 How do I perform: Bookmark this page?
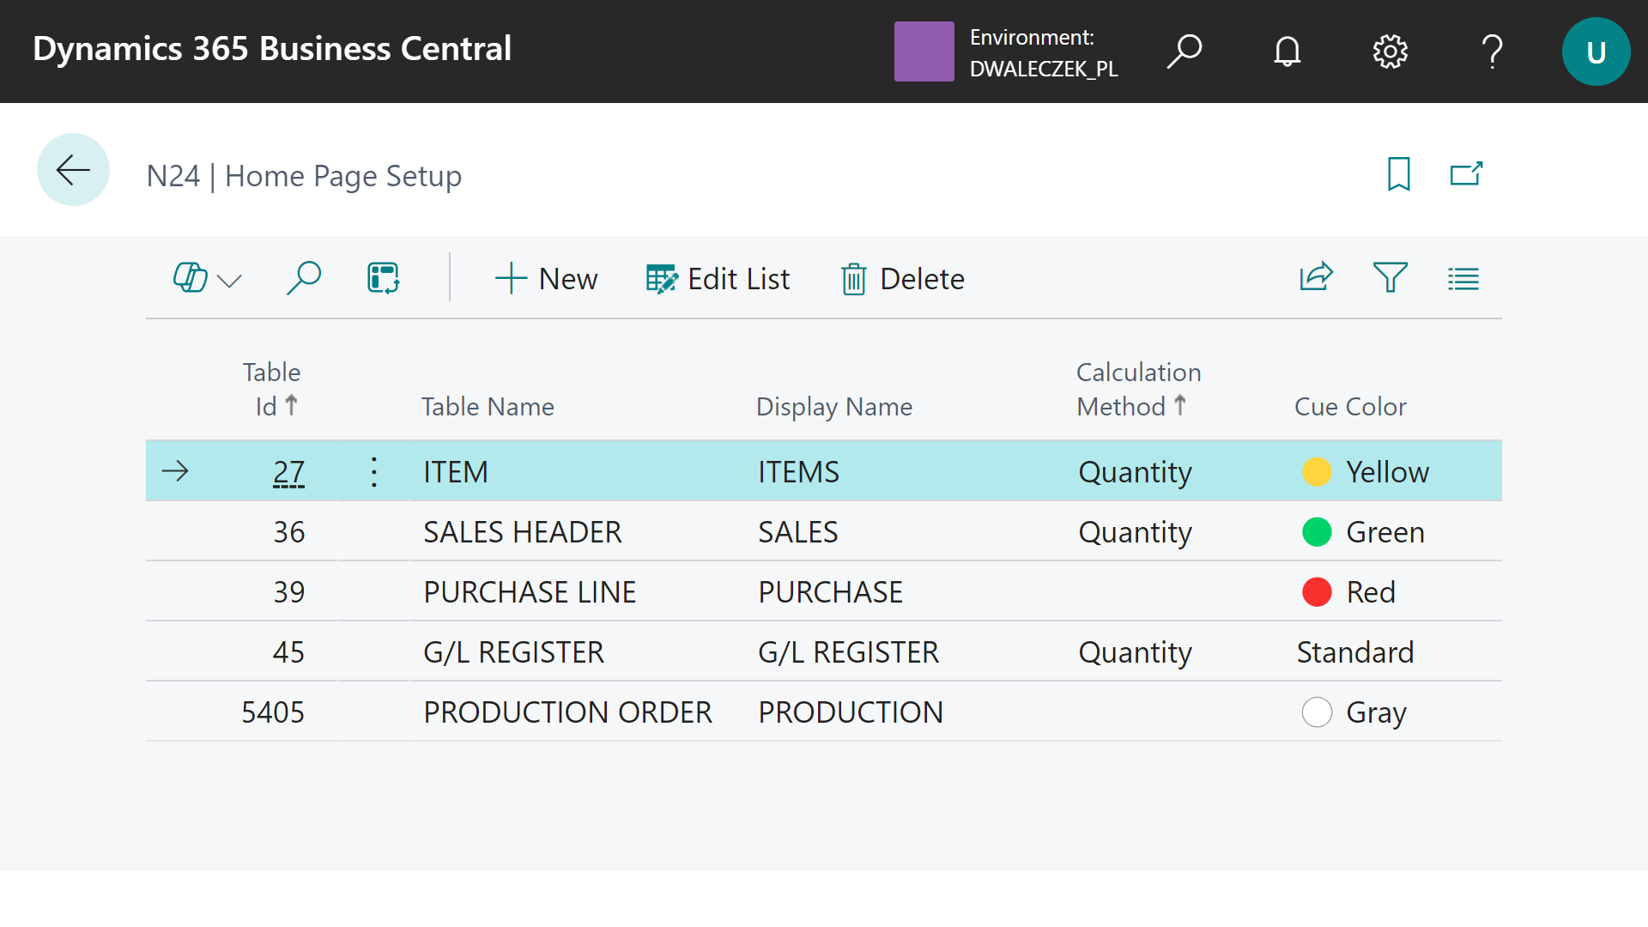1399,174
